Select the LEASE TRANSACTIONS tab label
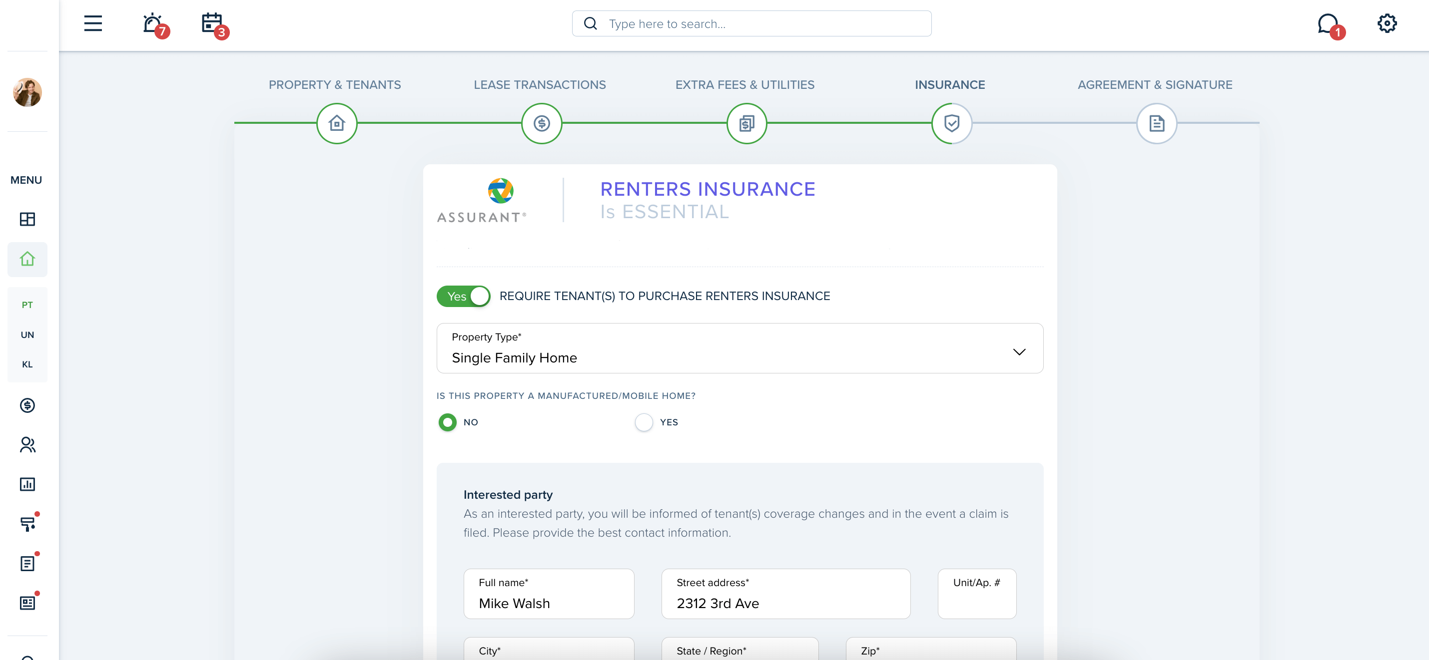 [x=540, y=85]
